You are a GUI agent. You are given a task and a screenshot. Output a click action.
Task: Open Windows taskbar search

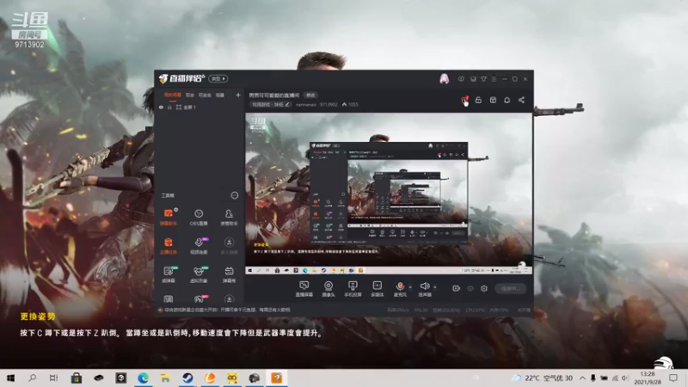(x=32, y=378)
